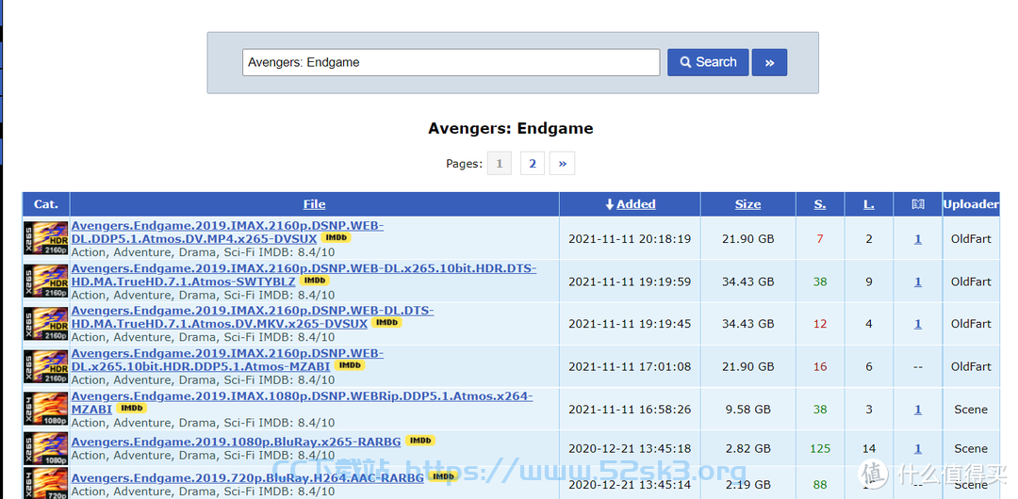The image size is (1018, 499).
Task: Click the size value 2.19 GB
Action: click(x=747, y=485)
